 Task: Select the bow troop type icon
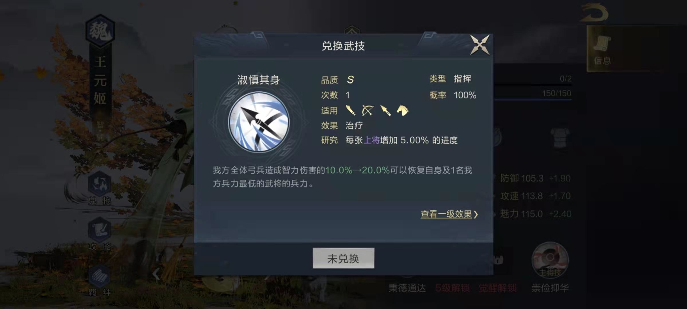point(368,110)
